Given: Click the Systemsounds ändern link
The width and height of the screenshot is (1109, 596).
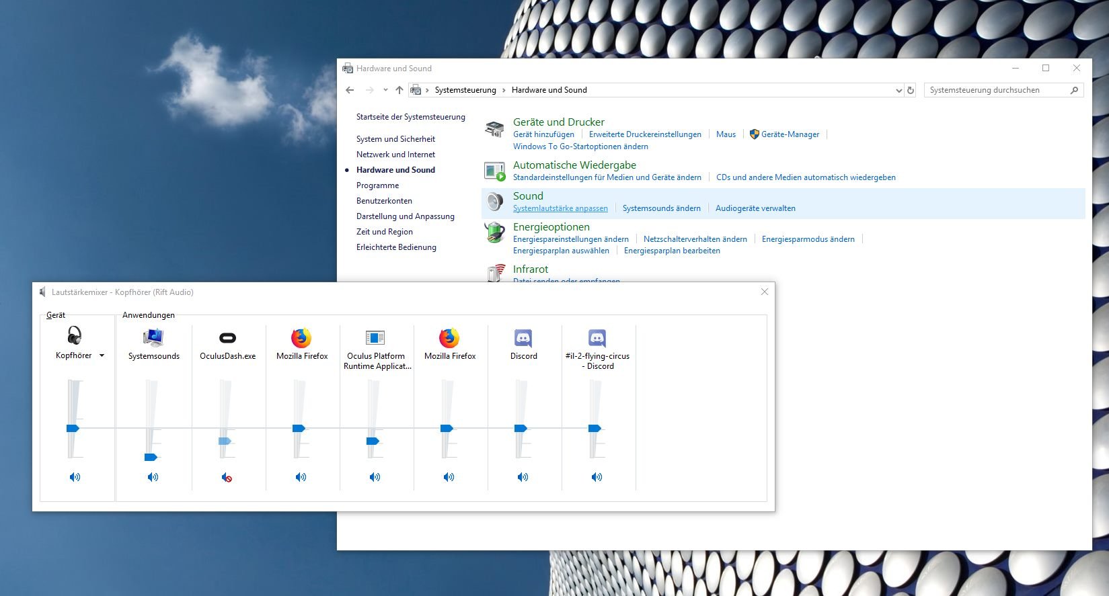Looking at the screenshot, I should [661, 208].
